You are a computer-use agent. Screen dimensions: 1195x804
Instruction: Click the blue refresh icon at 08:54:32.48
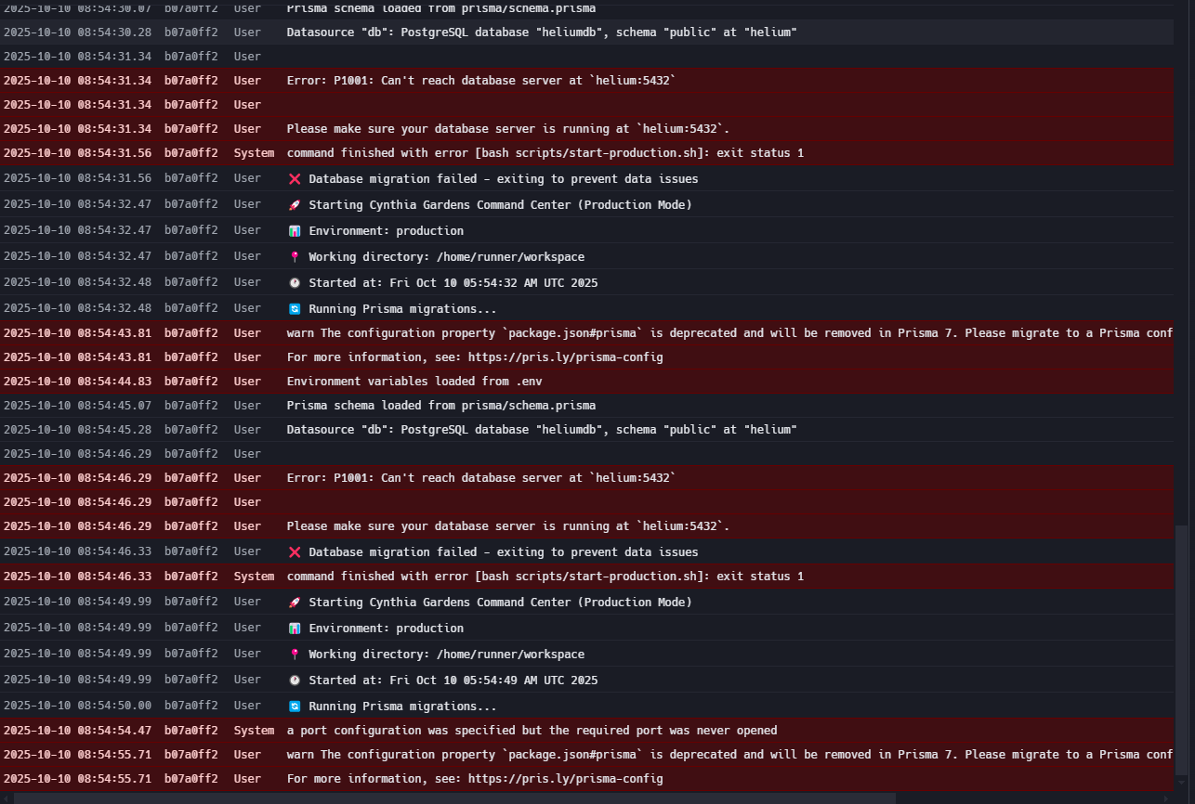pos(295,309)
